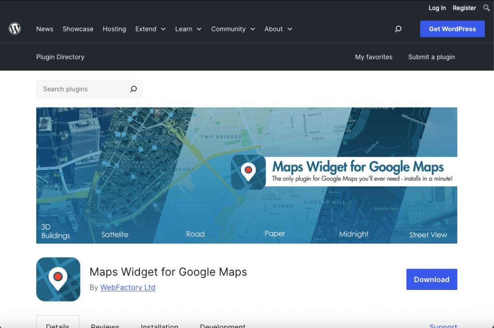Open the WordPress logo home link
Viewport: 494px width, 328px height.
click(x=15, y=28)
